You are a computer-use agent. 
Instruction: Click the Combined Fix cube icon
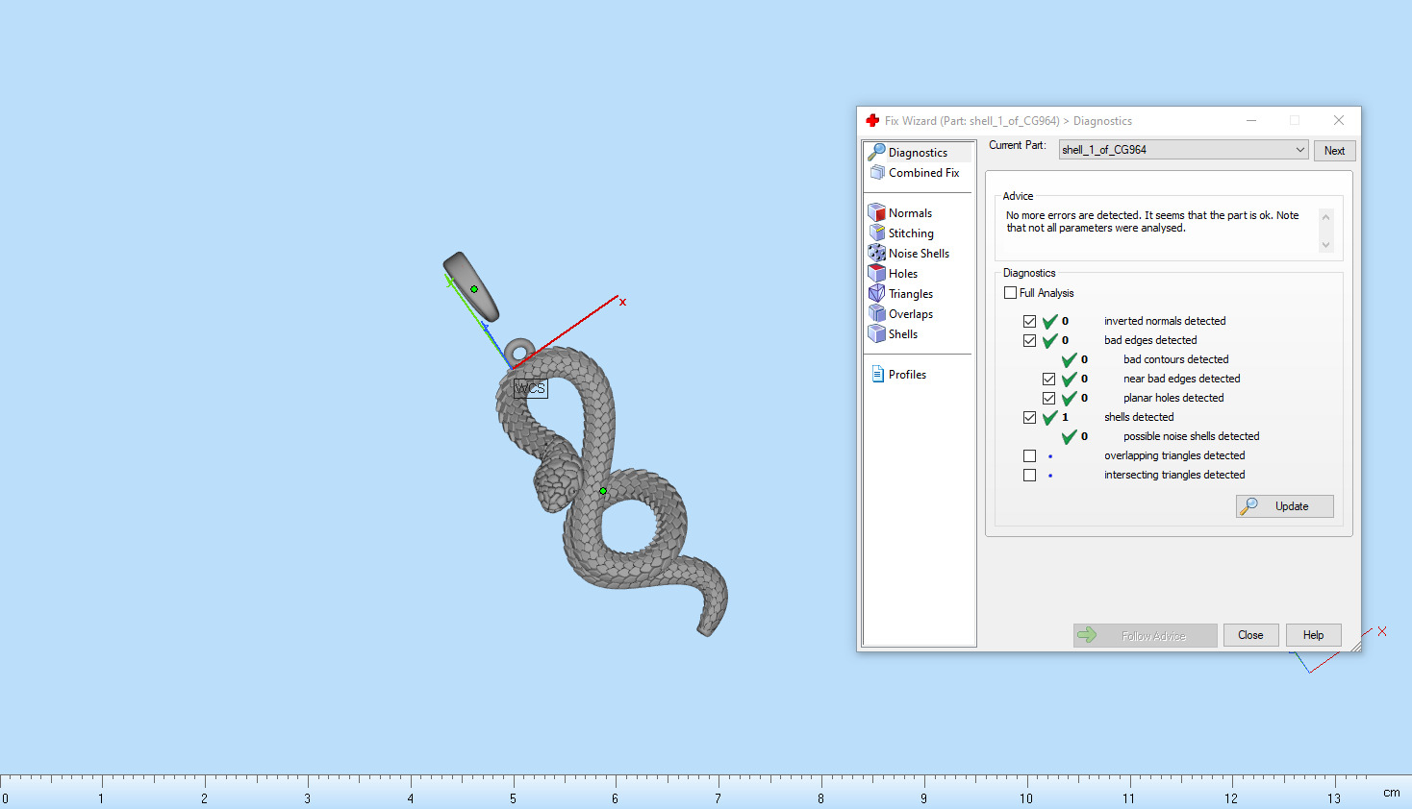(877, 172)
